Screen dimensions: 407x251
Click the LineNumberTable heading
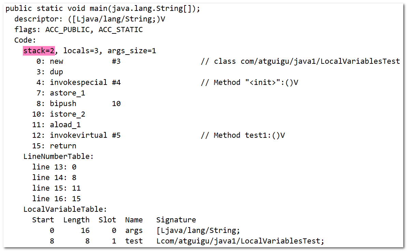58,156
